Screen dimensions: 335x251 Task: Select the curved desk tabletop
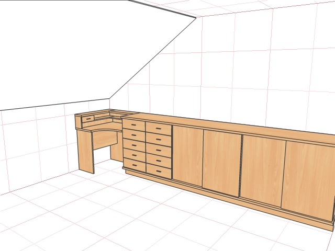(102, 127)
